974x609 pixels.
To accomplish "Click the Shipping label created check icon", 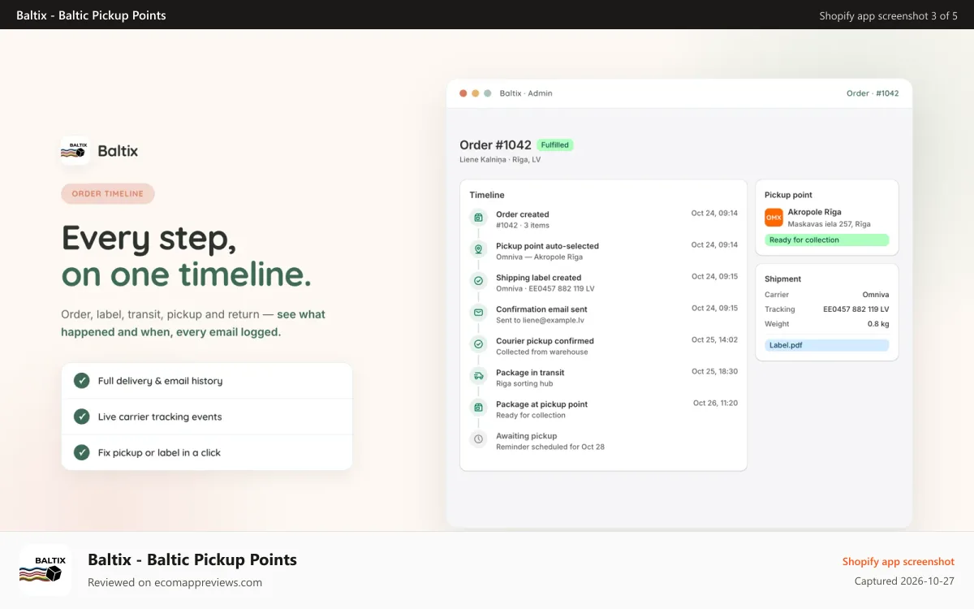I will [x=479, y=281].
